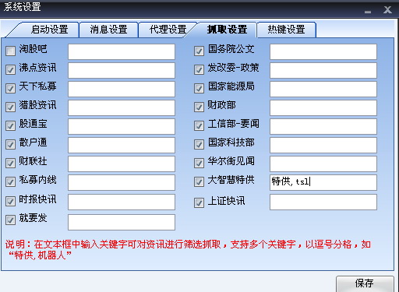Disable the 发改委-政策 checkbox

point(199,69)
